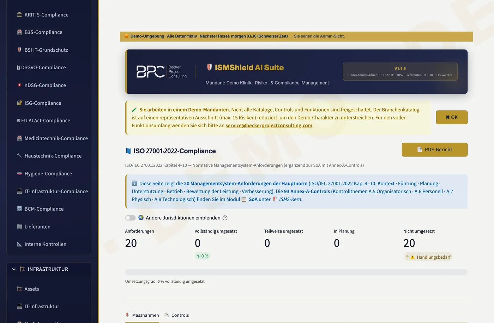Image resolution: width=494 pixels, height=323 pixels.
Task: Click the BPC Becker Project Consulting logo
Action: (x=162, y=71)
